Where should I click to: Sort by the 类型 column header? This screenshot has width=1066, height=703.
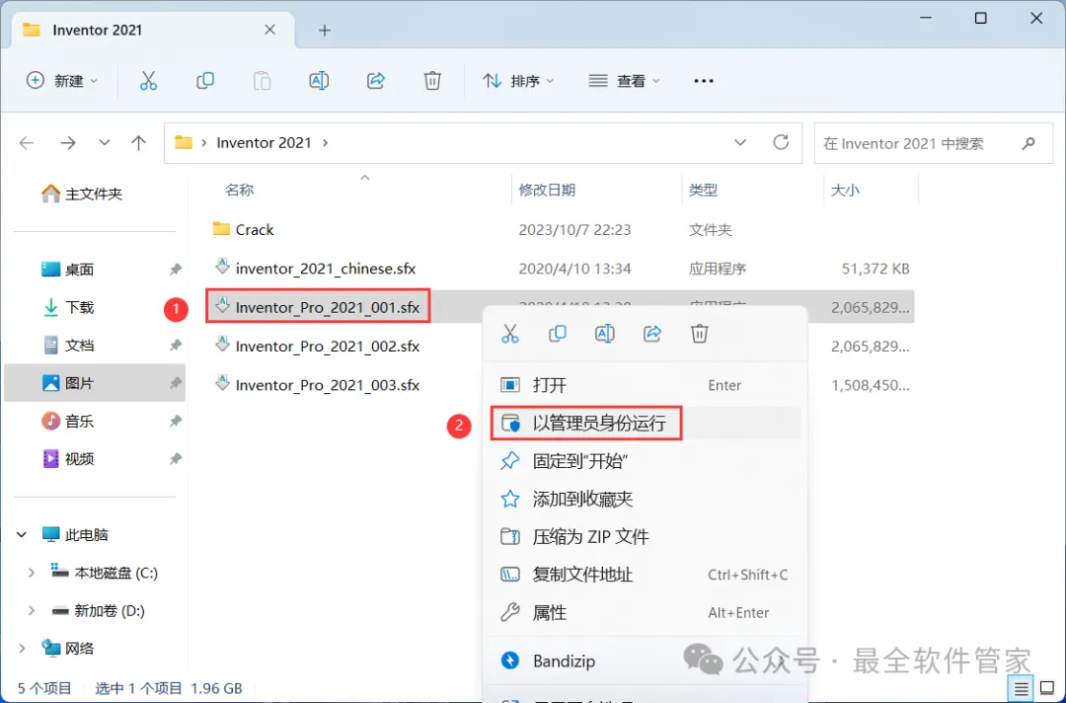(x=703, y=191)
